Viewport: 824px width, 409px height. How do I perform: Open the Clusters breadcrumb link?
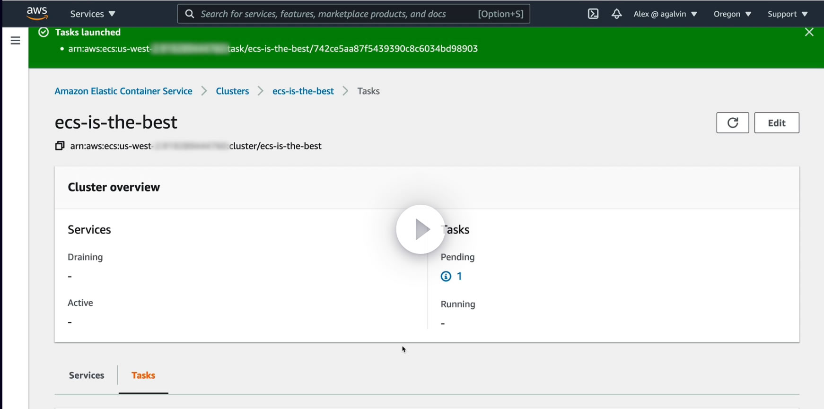tap(232, 91)
